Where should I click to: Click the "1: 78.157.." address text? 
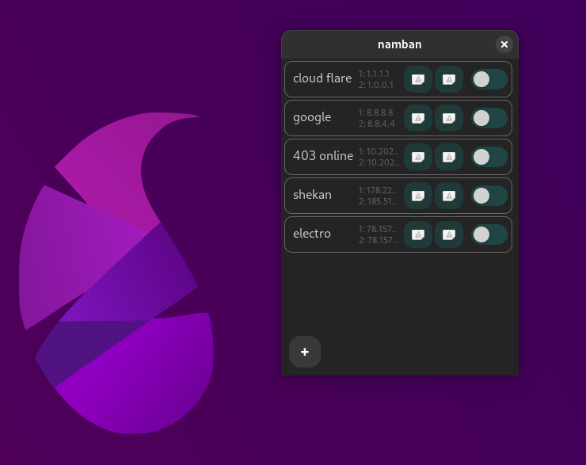[378, 229]
